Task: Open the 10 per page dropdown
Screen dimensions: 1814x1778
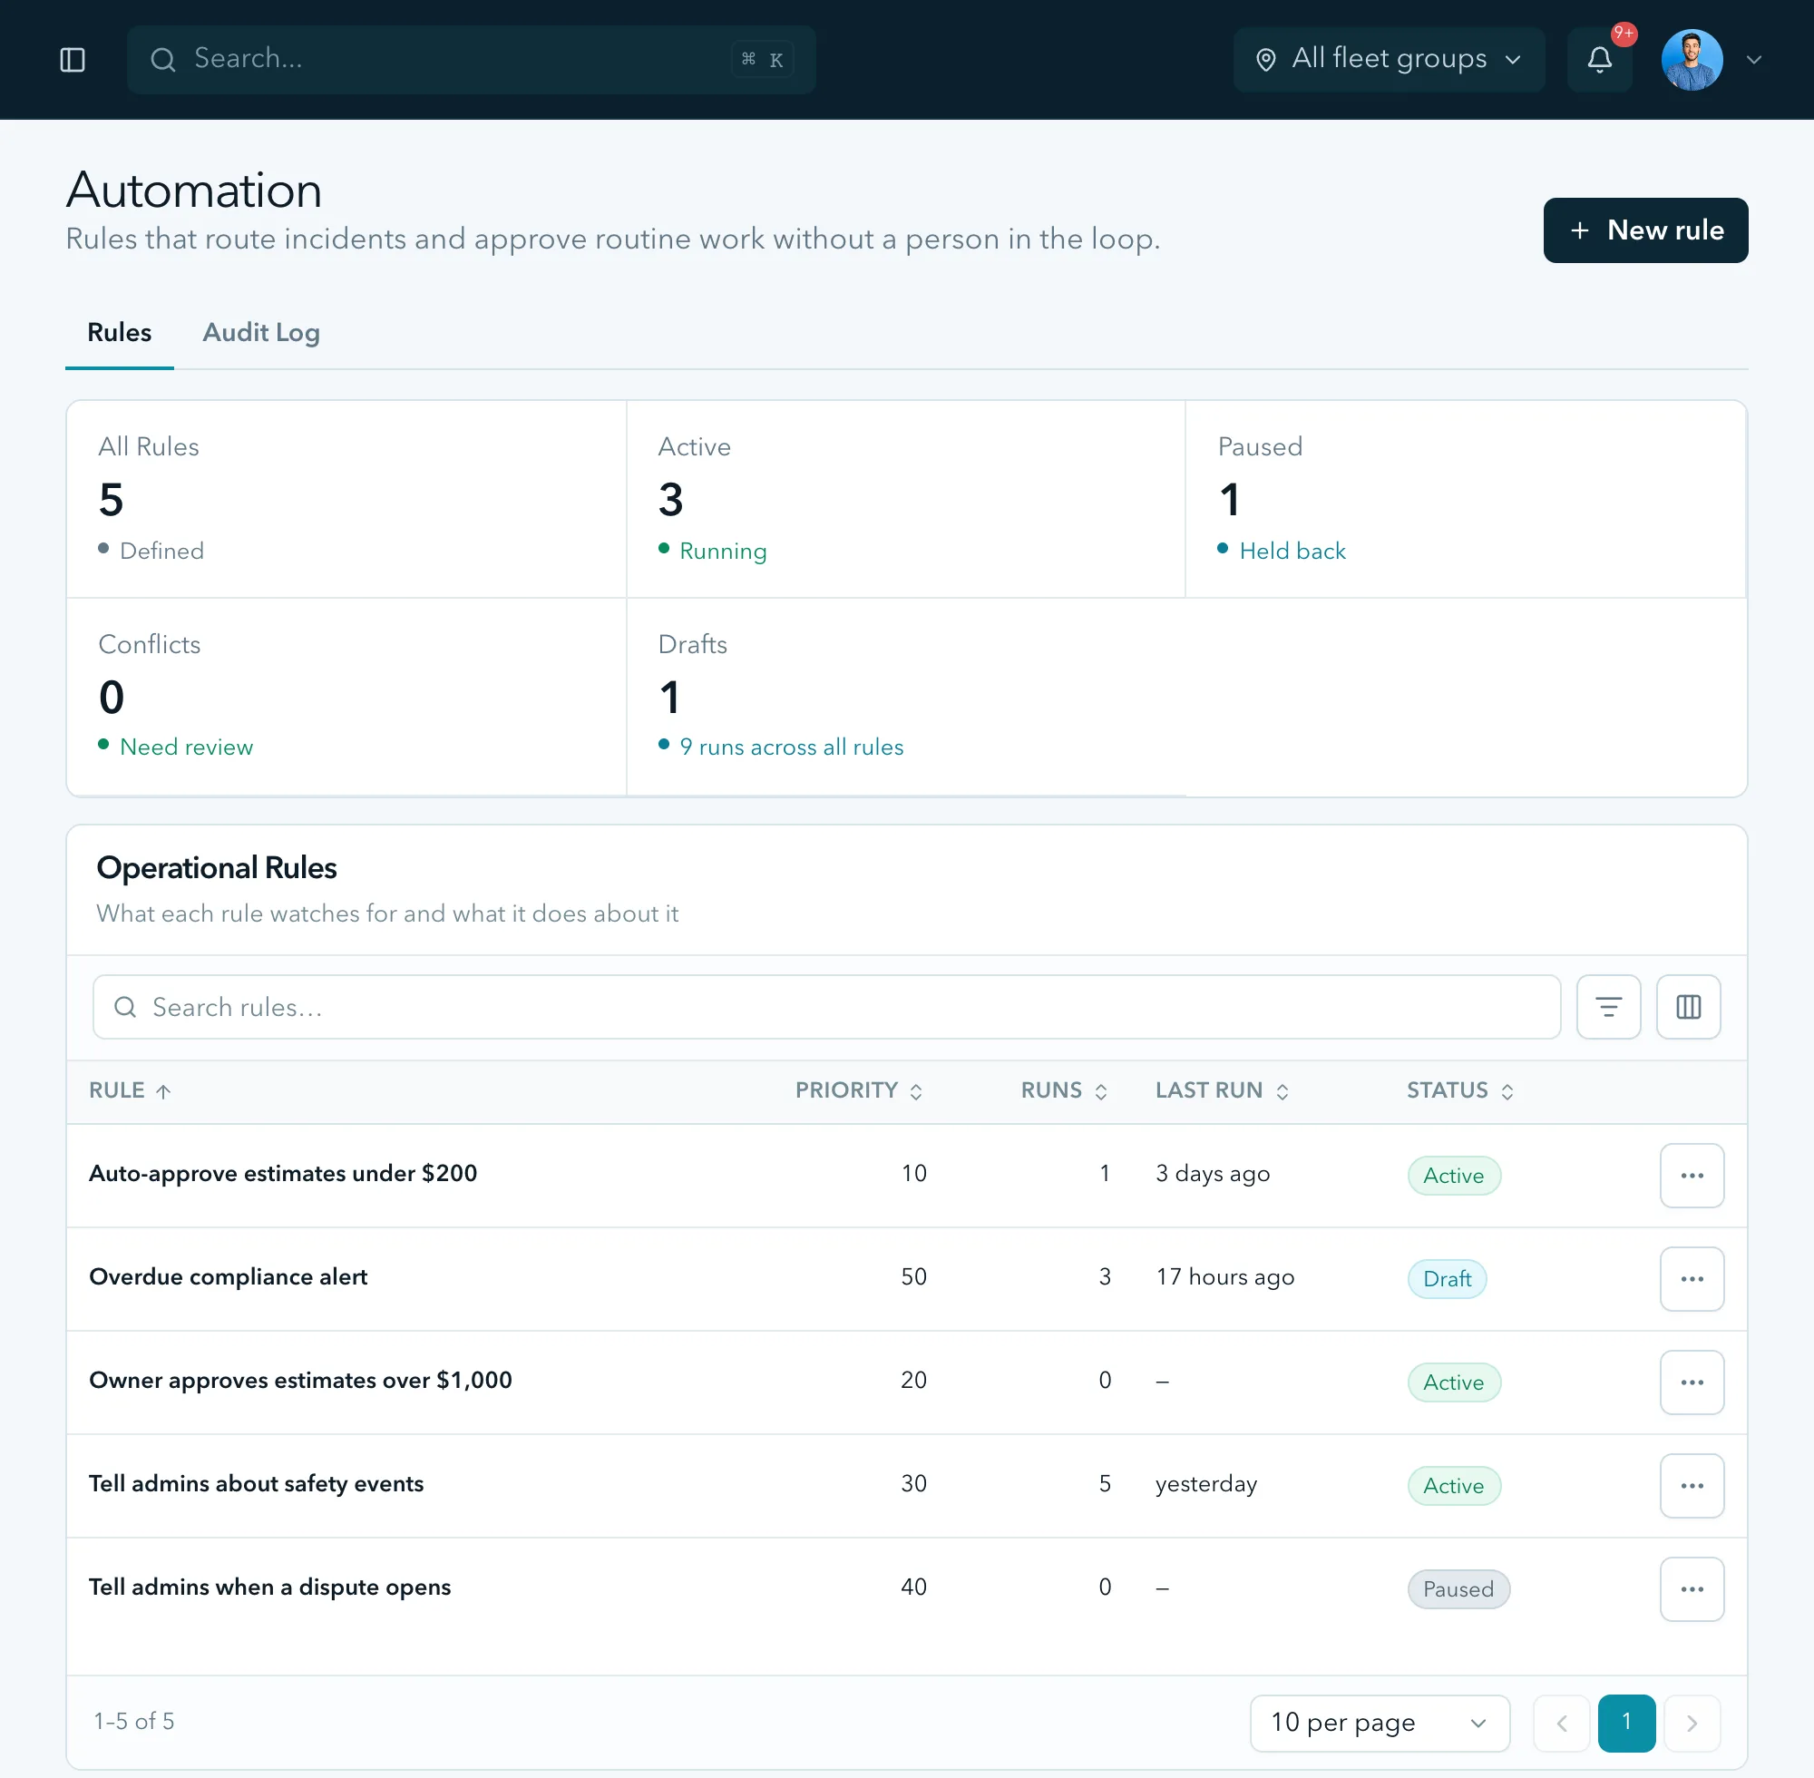Action: click(x=1379, y=1723)
